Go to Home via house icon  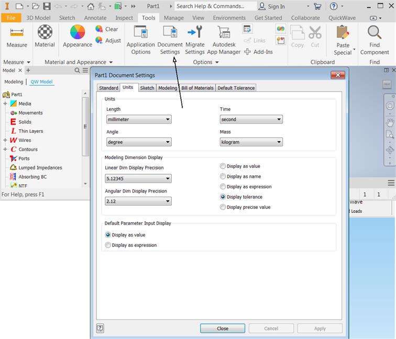[x=91, y=6]
